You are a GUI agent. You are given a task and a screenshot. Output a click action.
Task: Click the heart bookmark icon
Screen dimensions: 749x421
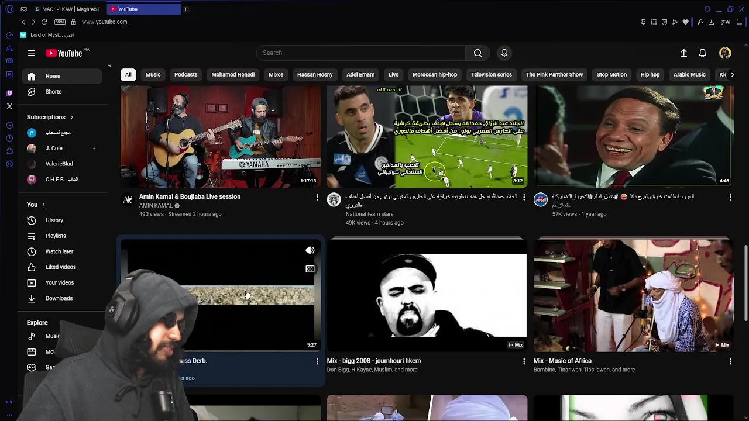686,22
